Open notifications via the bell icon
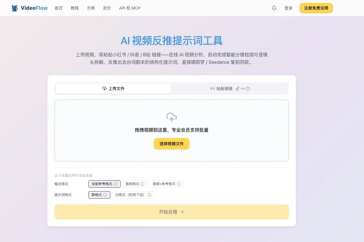The height and width of the screenshot is (242, 364). tap(274, 8)
